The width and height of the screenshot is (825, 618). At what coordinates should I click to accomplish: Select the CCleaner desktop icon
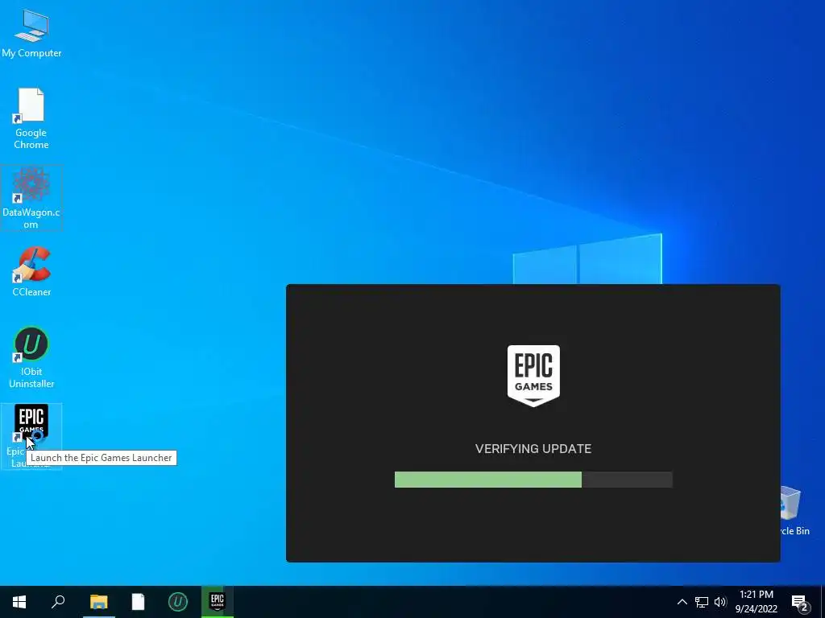(x=31, y=272)
